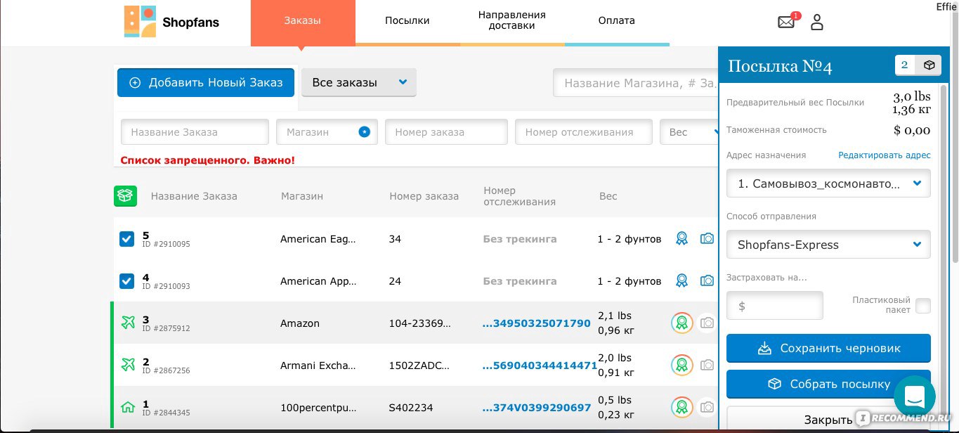The width and height of the screenshot is (959, 433).
Task: Open the chat support widget
Action: point(914,398)
